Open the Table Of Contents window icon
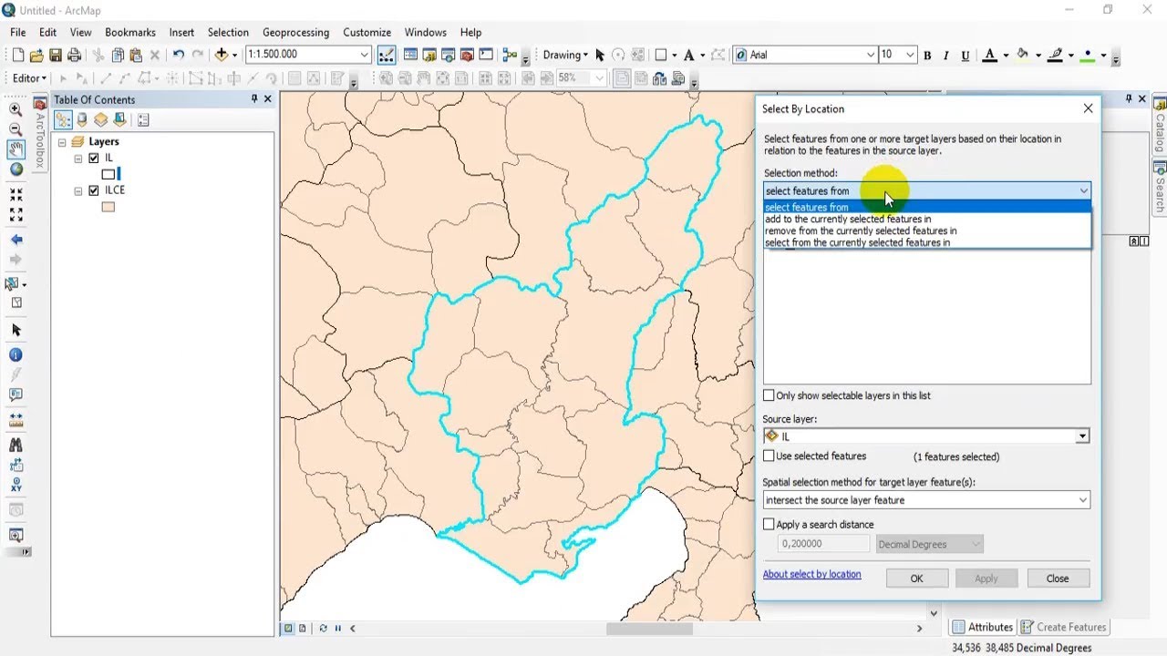Image resolution: width=1167 pixels, height=656 pixels. point(410,56)
